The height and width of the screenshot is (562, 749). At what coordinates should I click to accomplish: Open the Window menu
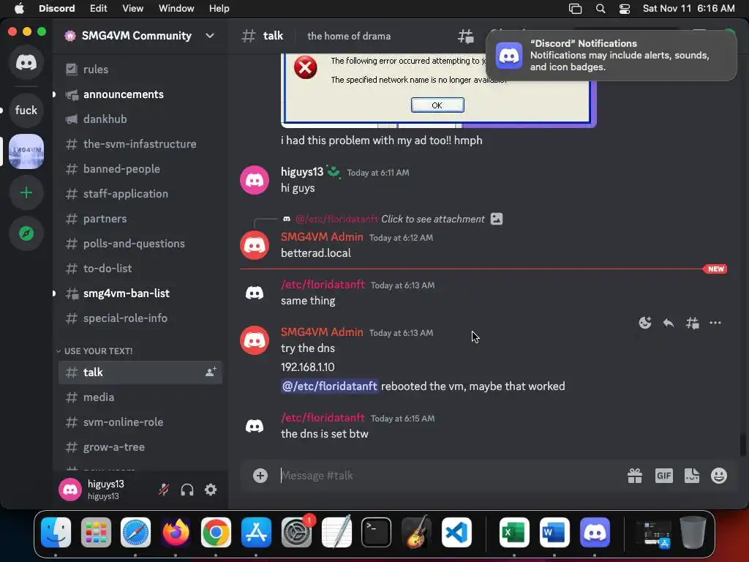176,9
